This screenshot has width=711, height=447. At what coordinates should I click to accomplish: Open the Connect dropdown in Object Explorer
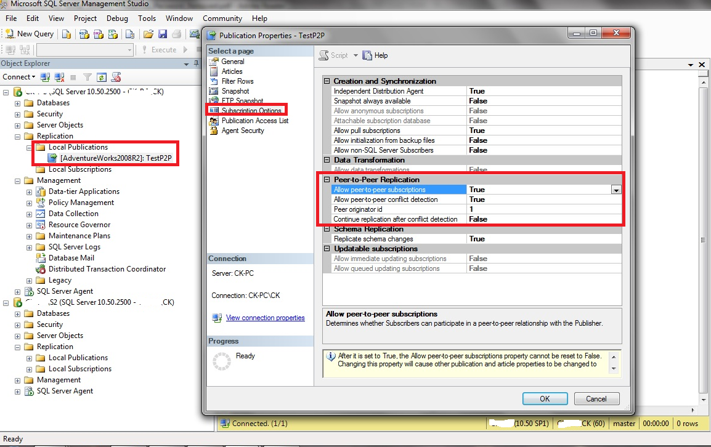tap(18, 76)
